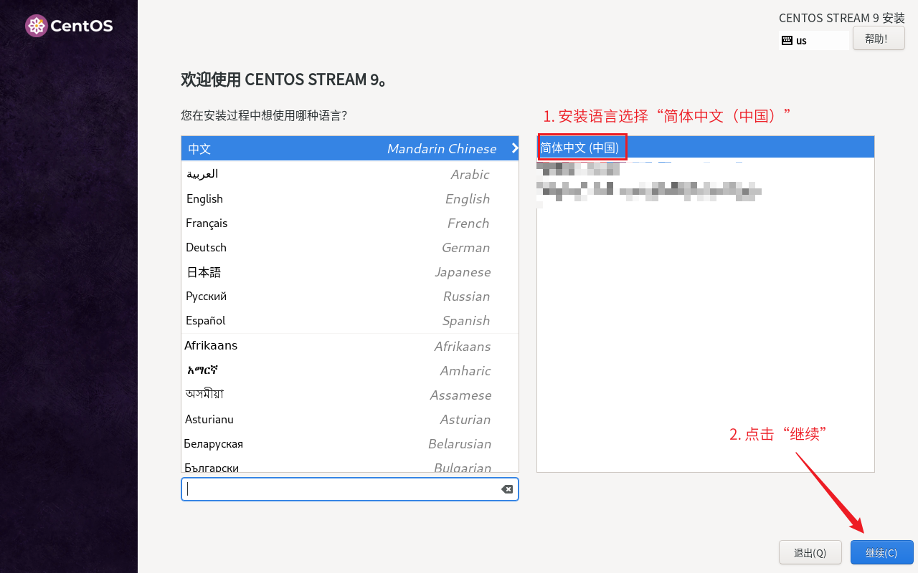This screenshot has width=918, height=573.
Task: Select Afrikaans in the list
Action: point(349,346)
